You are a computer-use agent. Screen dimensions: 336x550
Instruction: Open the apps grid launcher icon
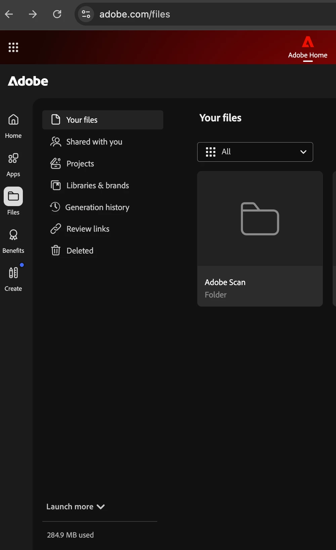point(13,47)
